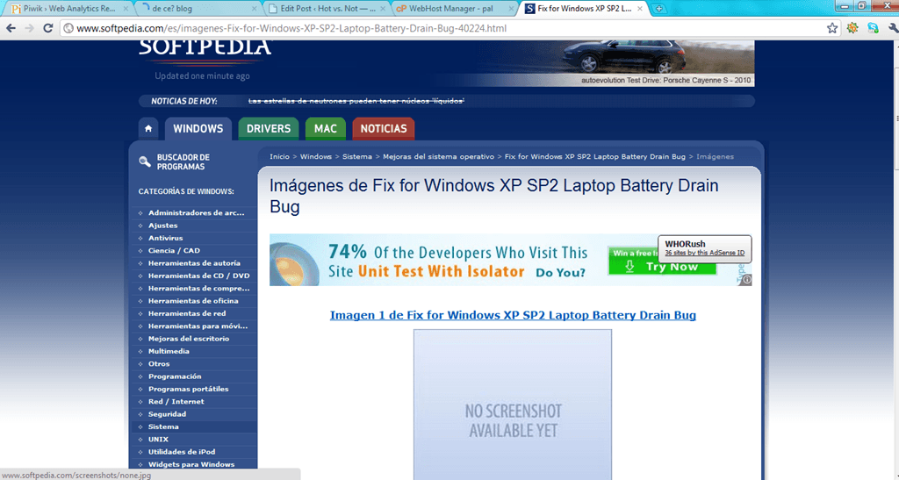Click the 'Imagen 1 de Fix' heading link
The image size is (899, 480).
pyautogui.click(x=513, y=315)
